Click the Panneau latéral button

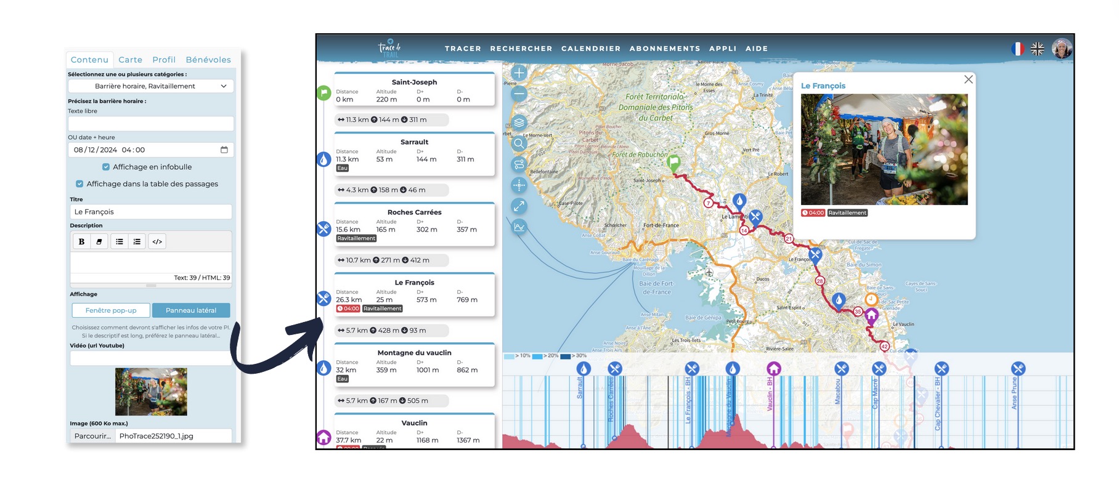coord(191,310)
